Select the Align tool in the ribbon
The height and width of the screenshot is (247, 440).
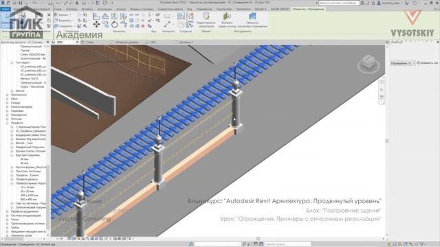pyautogui.click(x=96, y=16)
